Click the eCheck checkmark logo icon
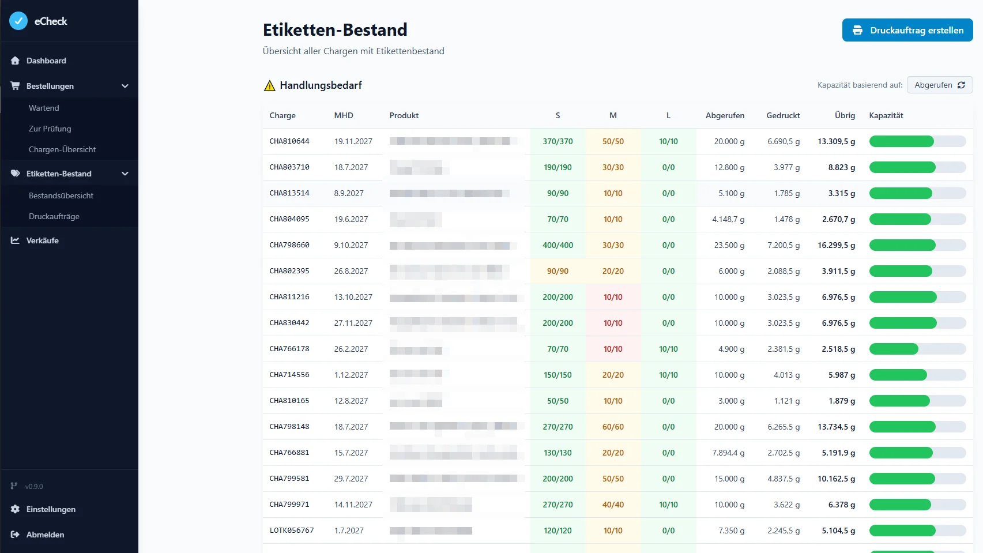Image resolution: width=983 pixels, height=553 pixels. click(x=18, y=21)
